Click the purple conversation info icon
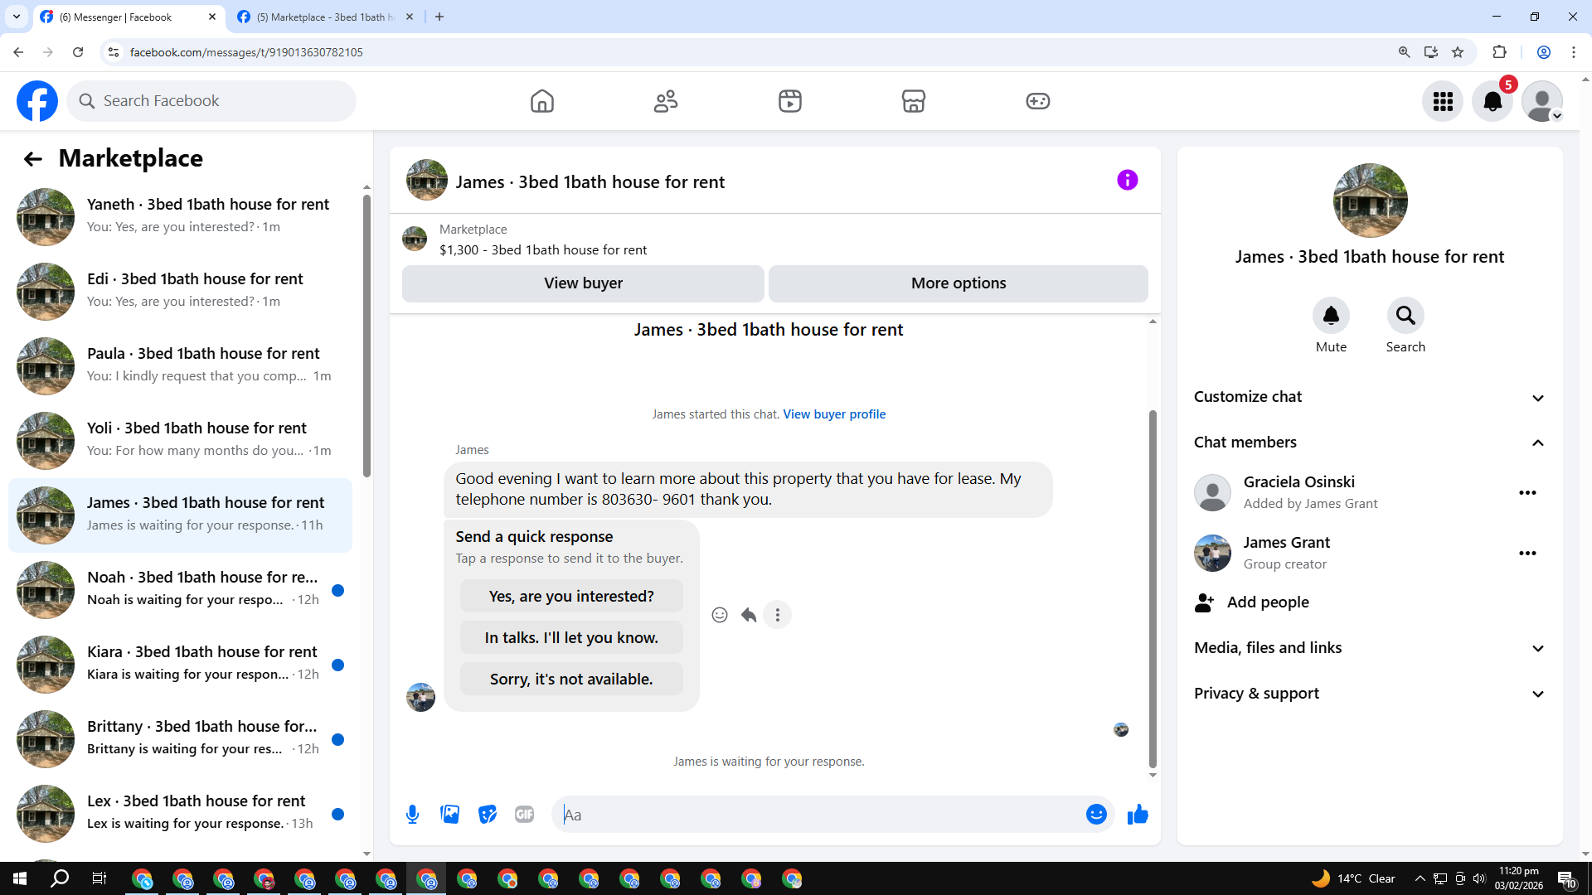 1127,180
